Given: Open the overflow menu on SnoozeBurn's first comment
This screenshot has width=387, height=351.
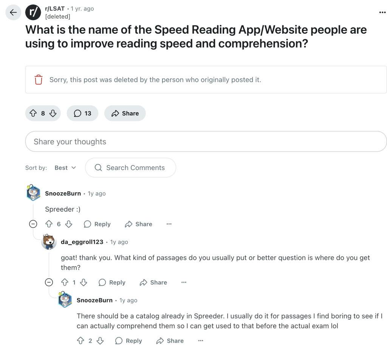Looking at the screenshot, I should (169, 224).
